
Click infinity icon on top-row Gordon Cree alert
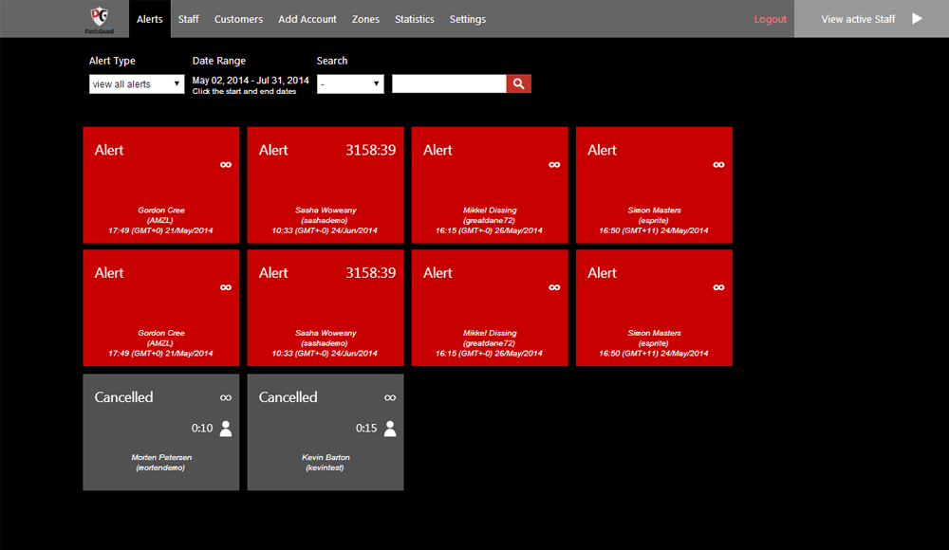coord(226,164)
